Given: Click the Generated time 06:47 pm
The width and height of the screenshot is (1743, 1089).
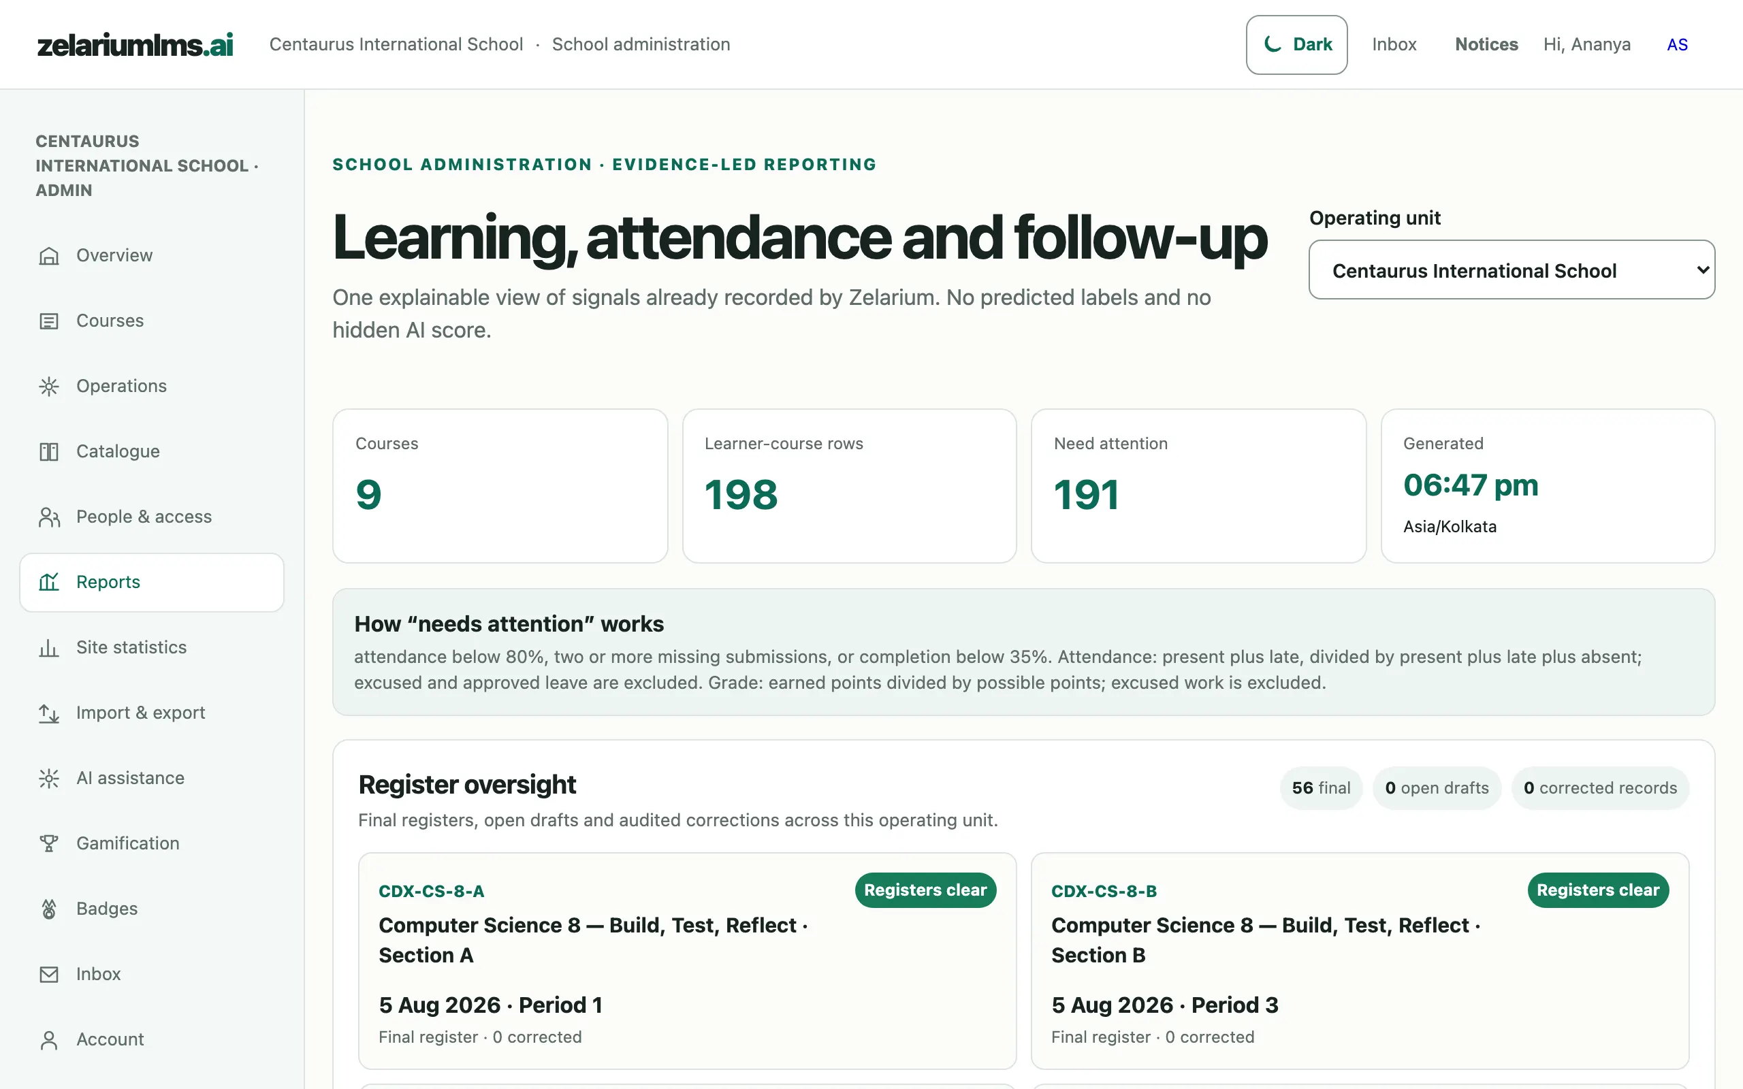Looking at the screenshot, I should pyautogui.click(x=1471, y=485).
